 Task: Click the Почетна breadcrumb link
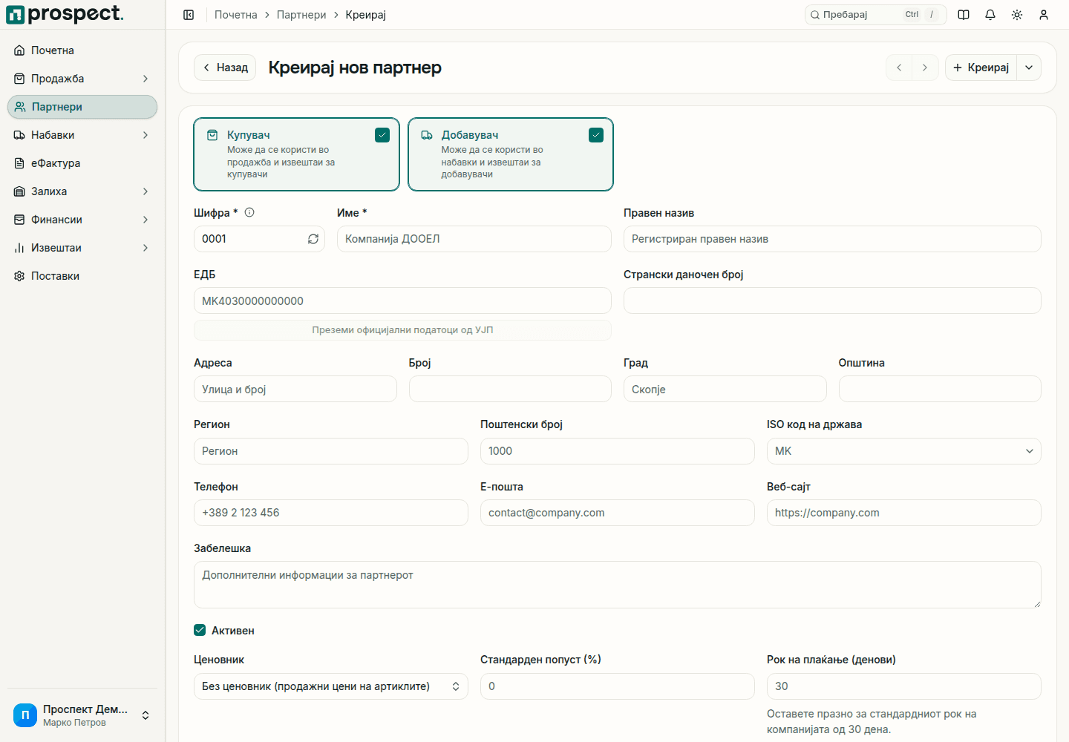pyautogui.click(x=236, y=15)
